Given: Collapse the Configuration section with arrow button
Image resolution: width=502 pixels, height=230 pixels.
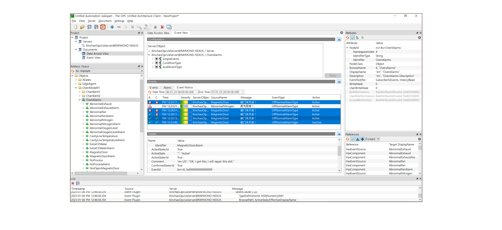Looking at the screenshot, I should point(339,40).
